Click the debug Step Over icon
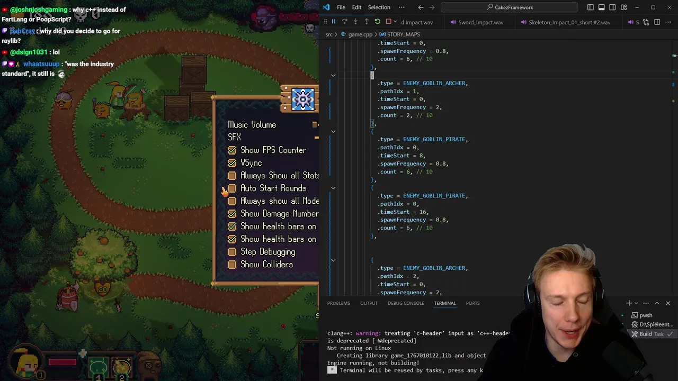 pos(344,22)
